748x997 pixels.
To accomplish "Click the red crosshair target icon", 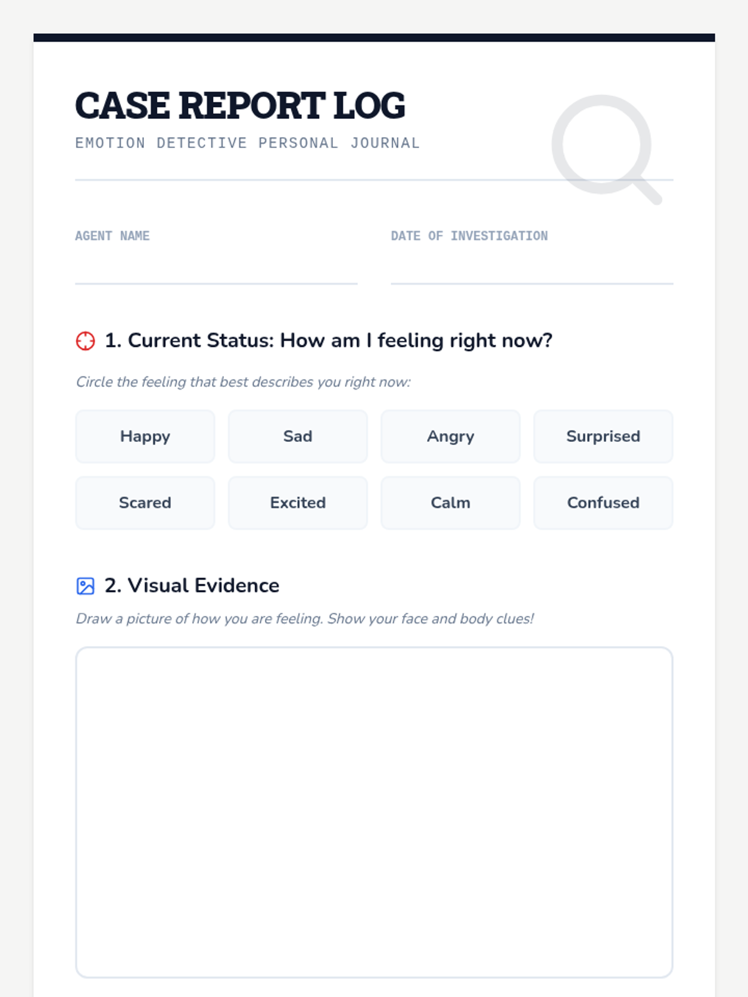I will [x=85, y=341].
